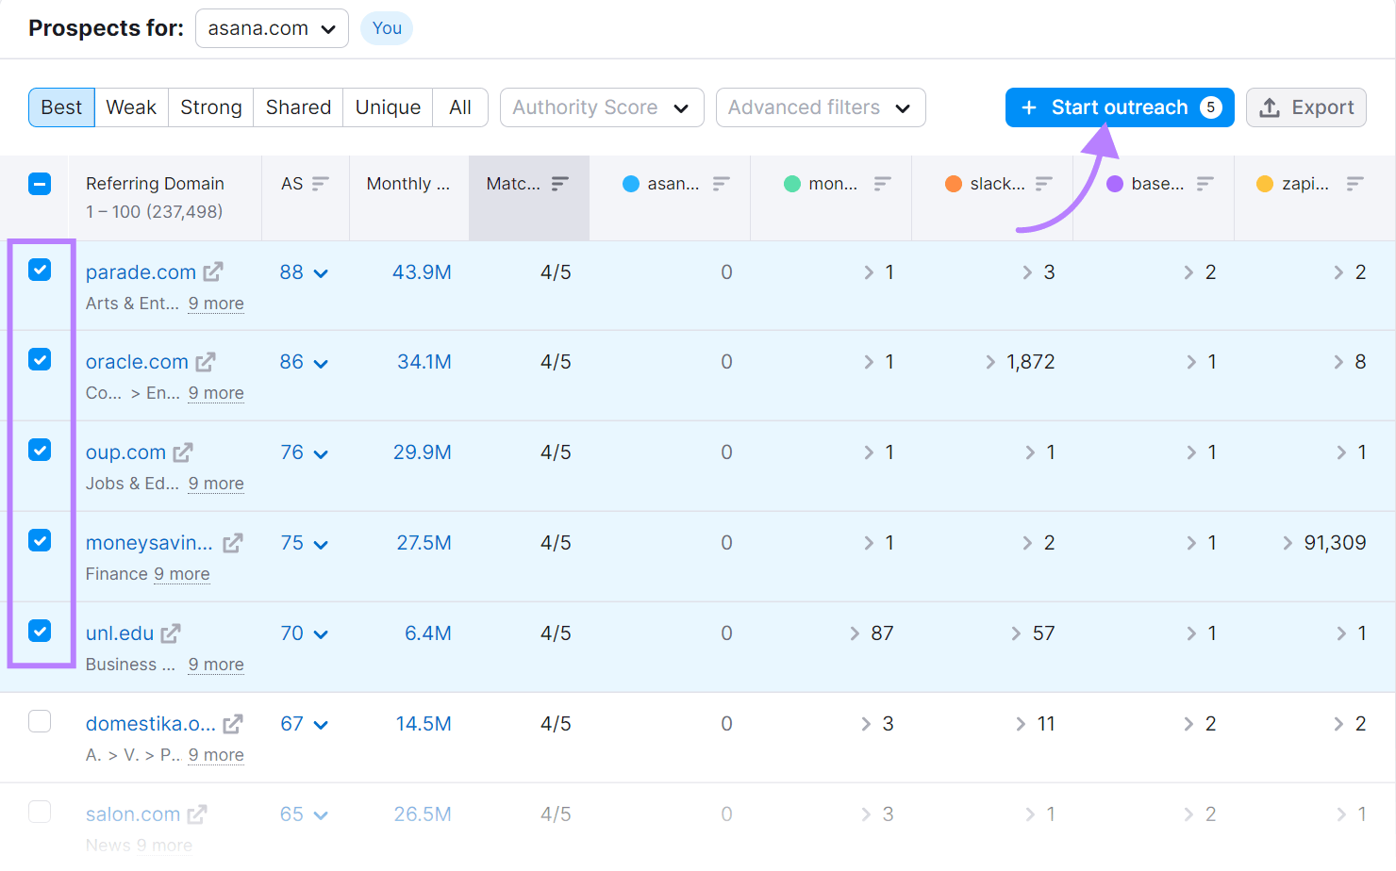Sort by Matches column icon
The image size is (1396, 871).
pos(560,184)
